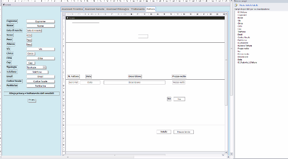Select the Codice fiscale text box
Viewport: 288px width, 159px height.
40,81
